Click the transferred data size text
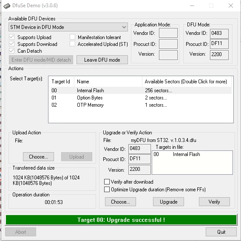Viewport: 241px width, 241px height. [x=46, y=180]
